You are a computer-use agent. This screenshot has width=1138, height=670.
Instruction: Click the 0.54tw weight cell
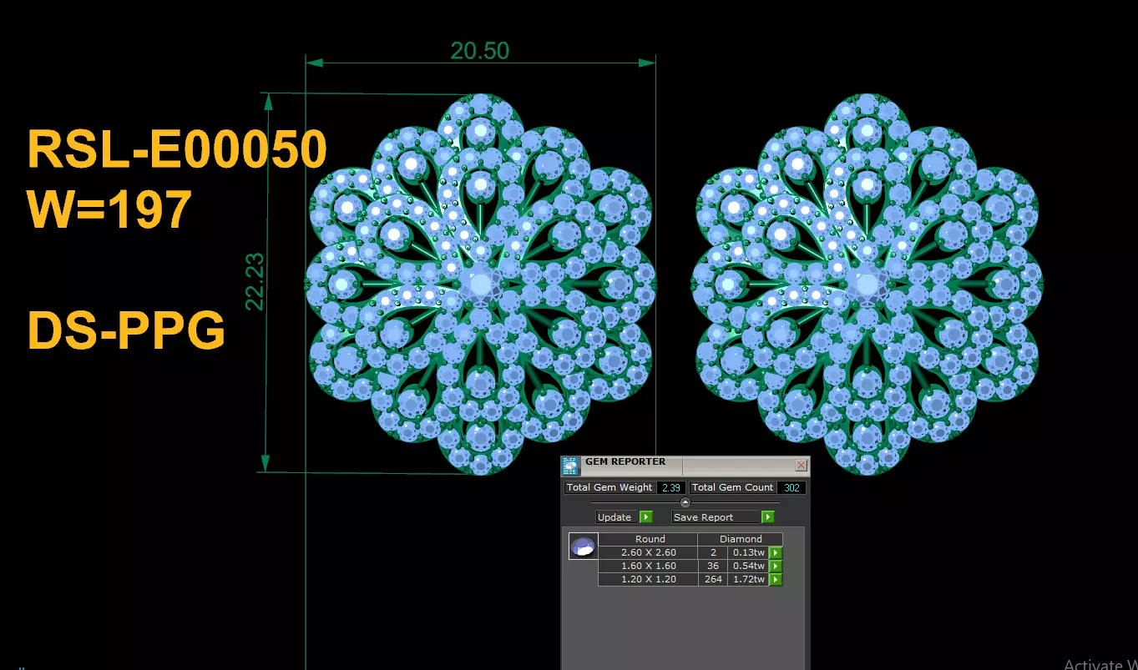[x=748, y=566]
